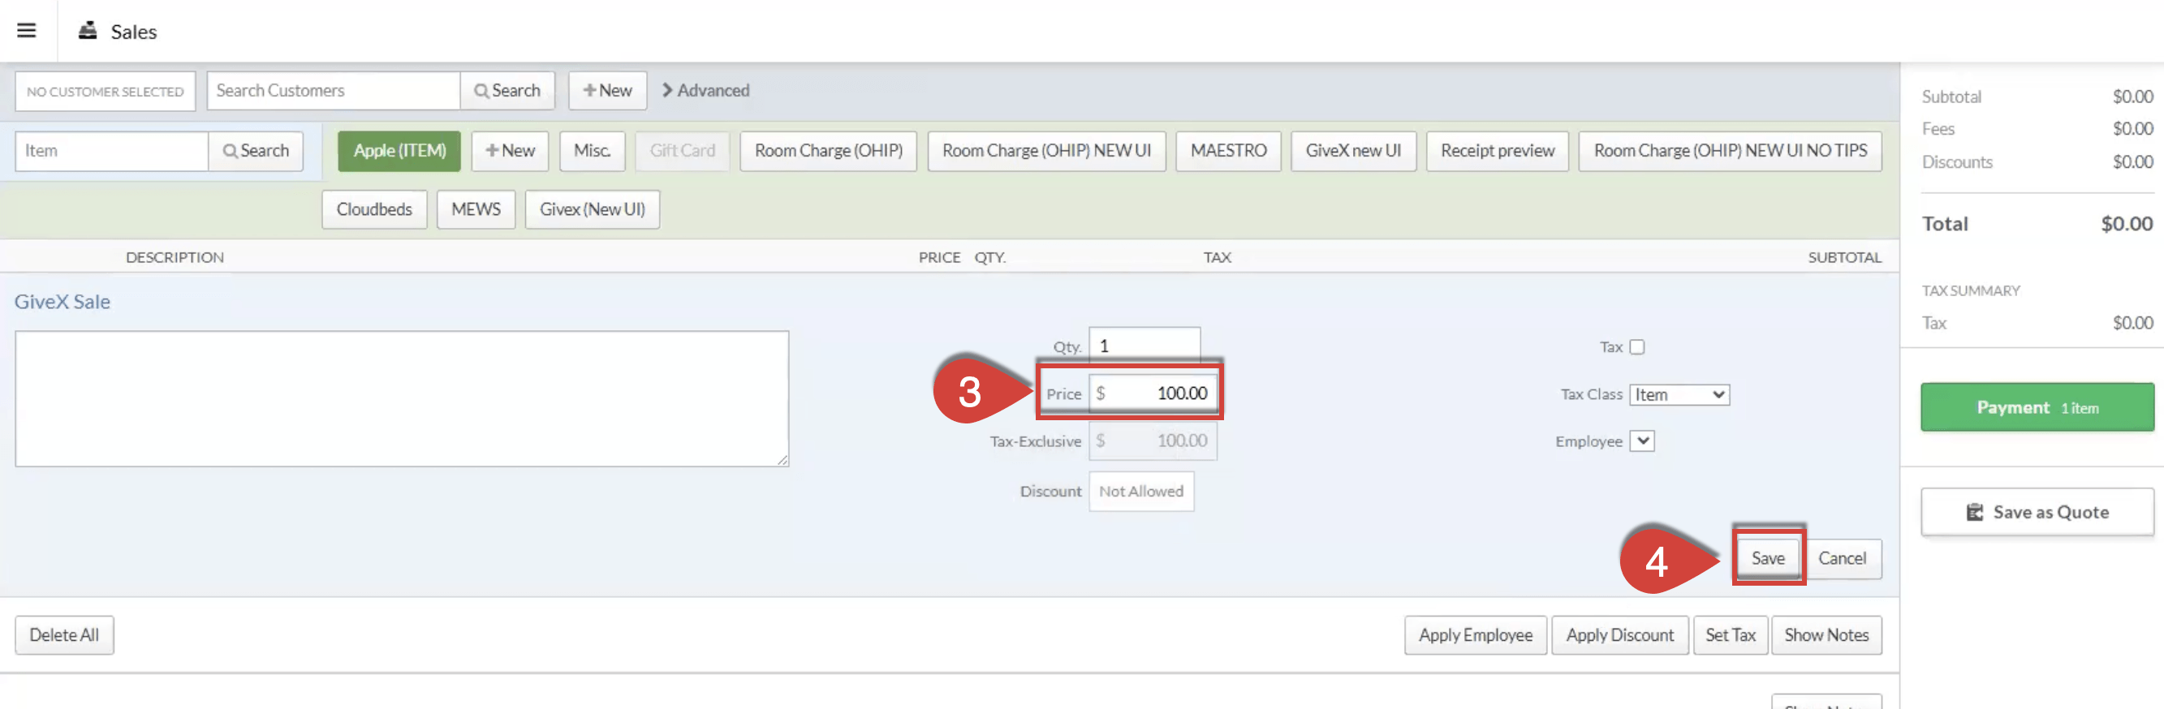Image resolution: width=2164 pixels, height=709 pixels.
Task: Click the Total amount $0.00
Action: coord(2126,223)
